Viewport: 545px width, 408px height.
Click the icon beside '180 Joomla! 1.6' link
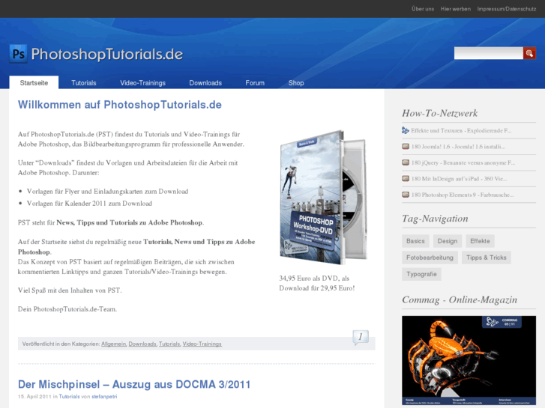click(406, 147)
